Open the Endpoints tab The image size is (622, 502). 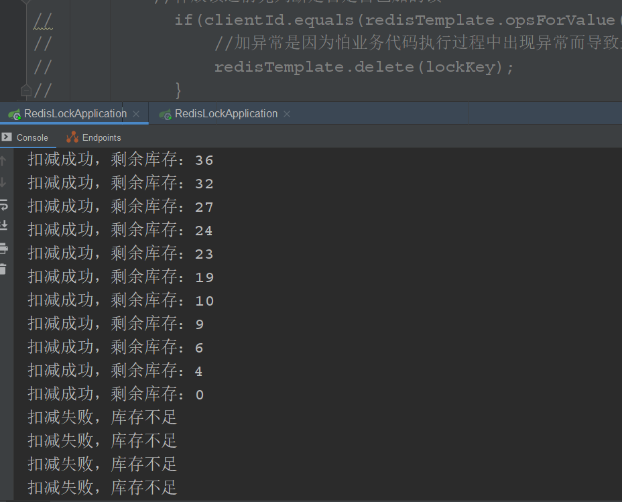point(94,137)
